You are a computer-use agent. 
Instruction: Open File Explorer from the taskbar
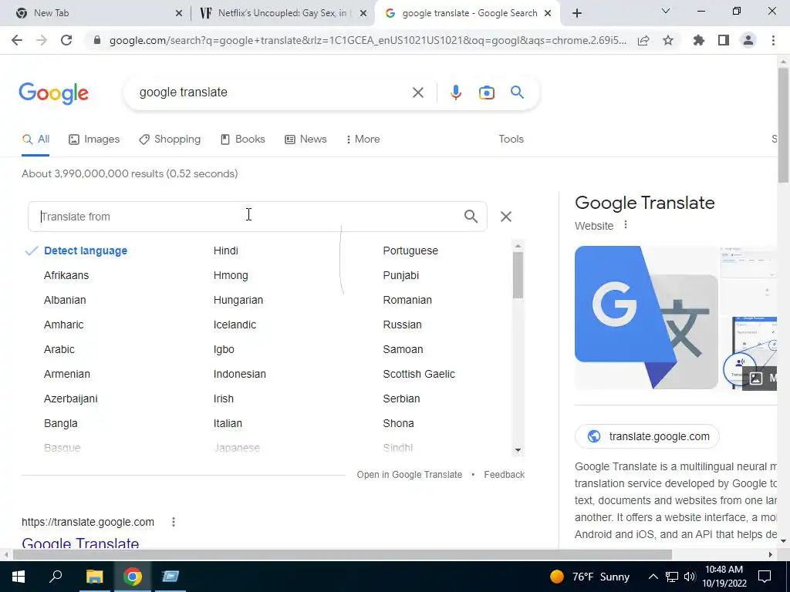(x=94, y=577)
